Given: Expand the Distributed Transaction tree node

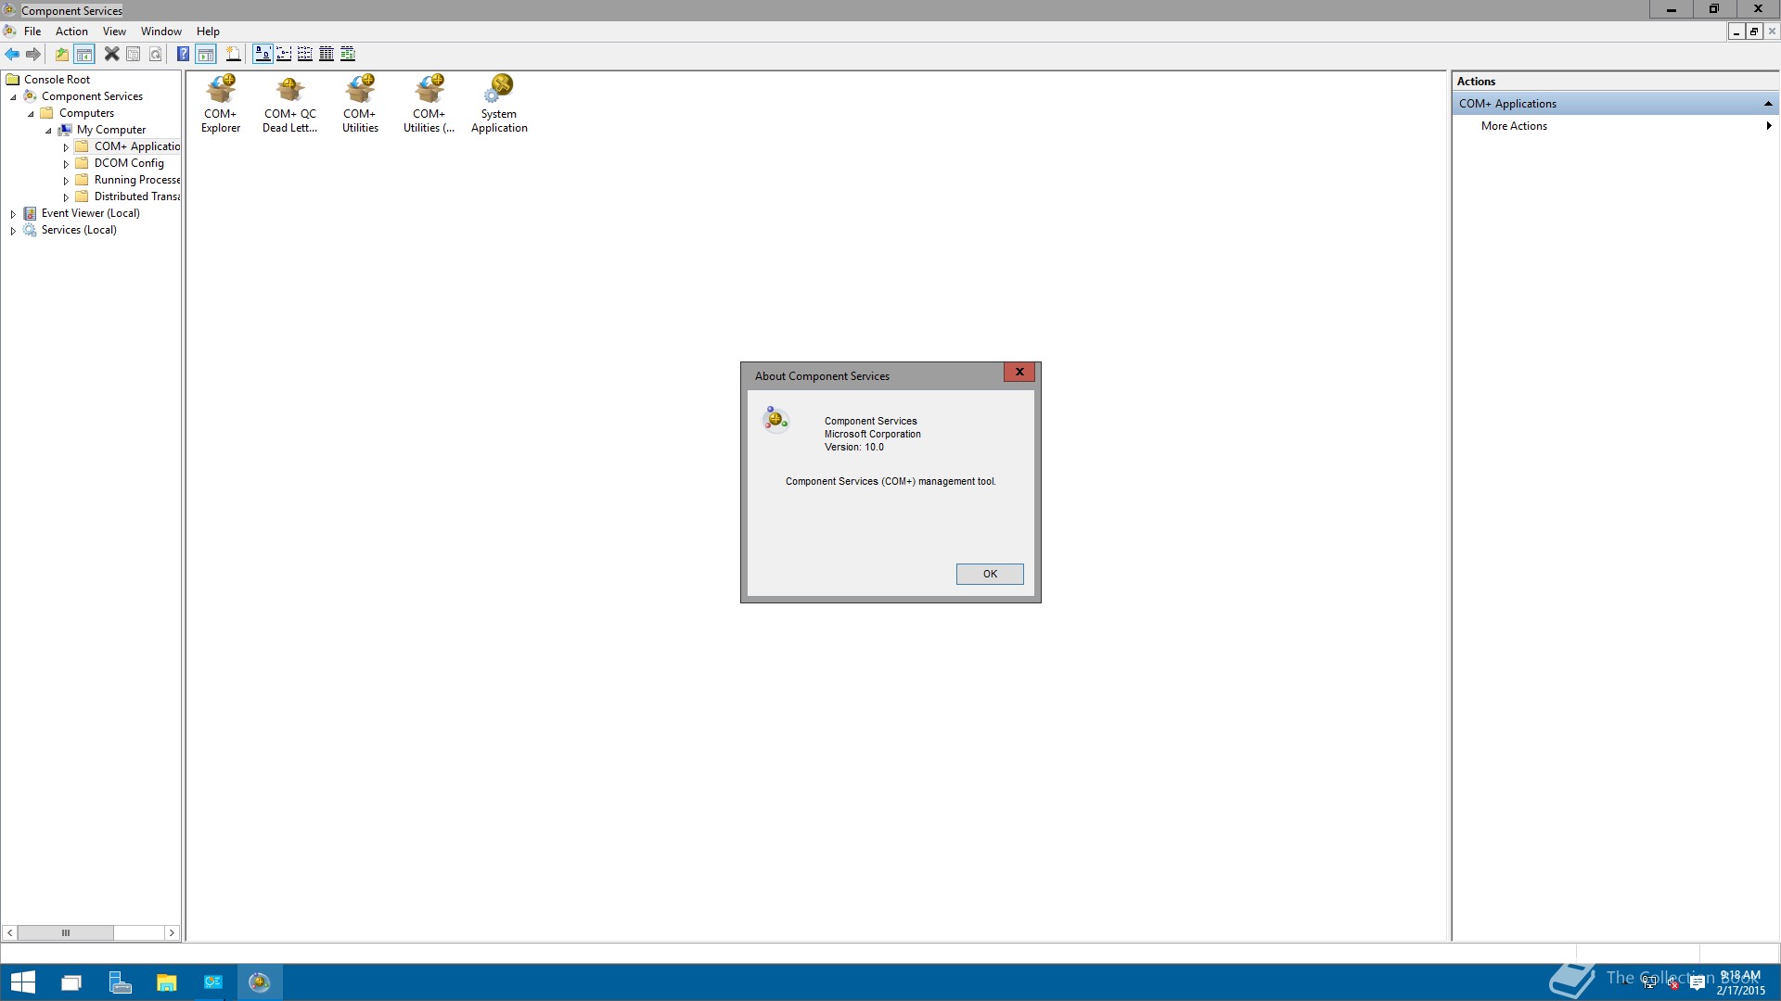Looking at the screenshot, I should coord(66,197).
